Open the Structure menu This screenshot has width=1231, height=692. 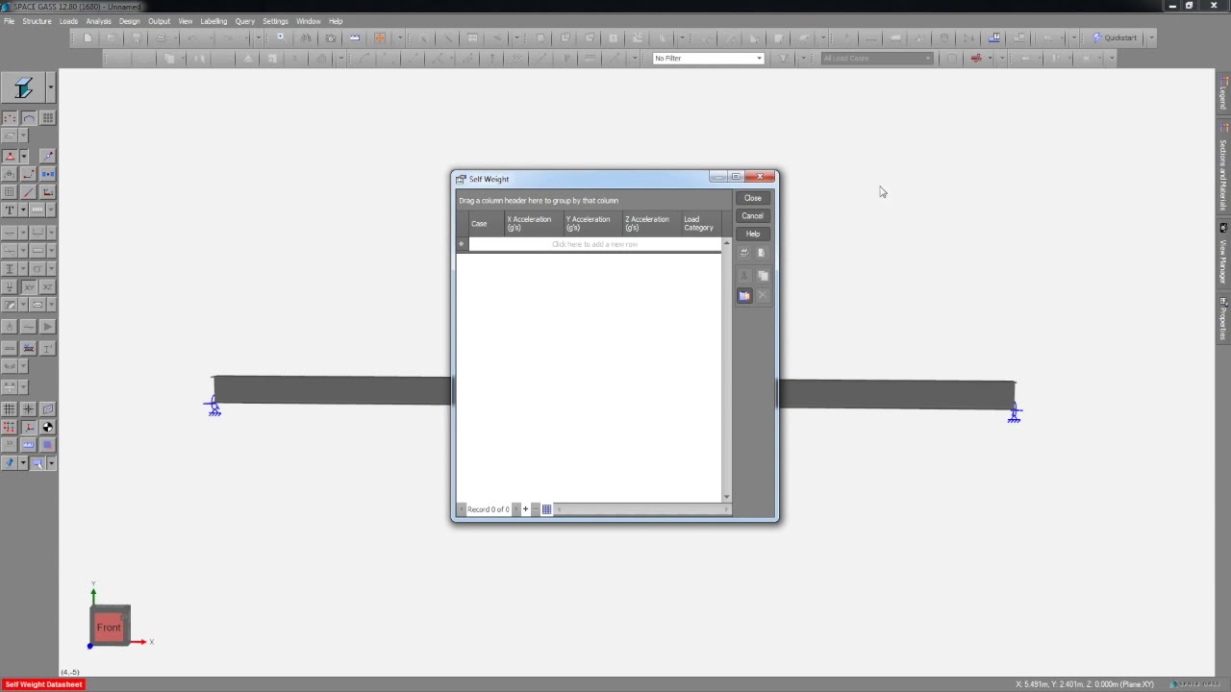point(37,21)
